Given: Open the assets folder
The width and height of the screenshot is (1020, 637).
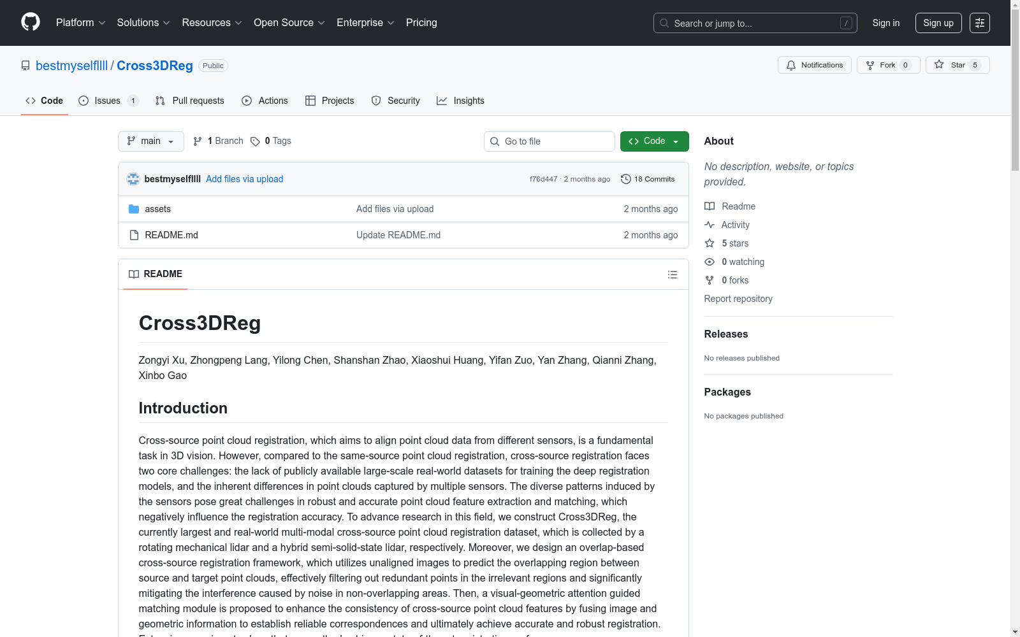Looking at the screenshot, I should (158, 209).
